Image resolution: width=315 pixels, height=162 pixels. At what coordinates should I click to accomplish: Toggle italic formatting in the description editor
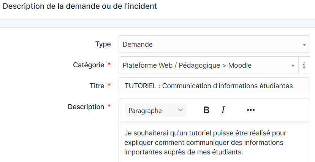coord(223,110)
